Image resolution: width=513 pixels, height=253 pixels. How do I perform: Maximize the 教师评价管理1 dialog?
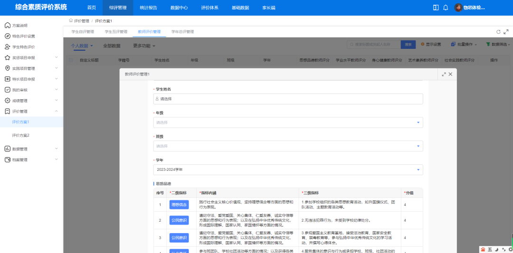click(x=444, y=75)
